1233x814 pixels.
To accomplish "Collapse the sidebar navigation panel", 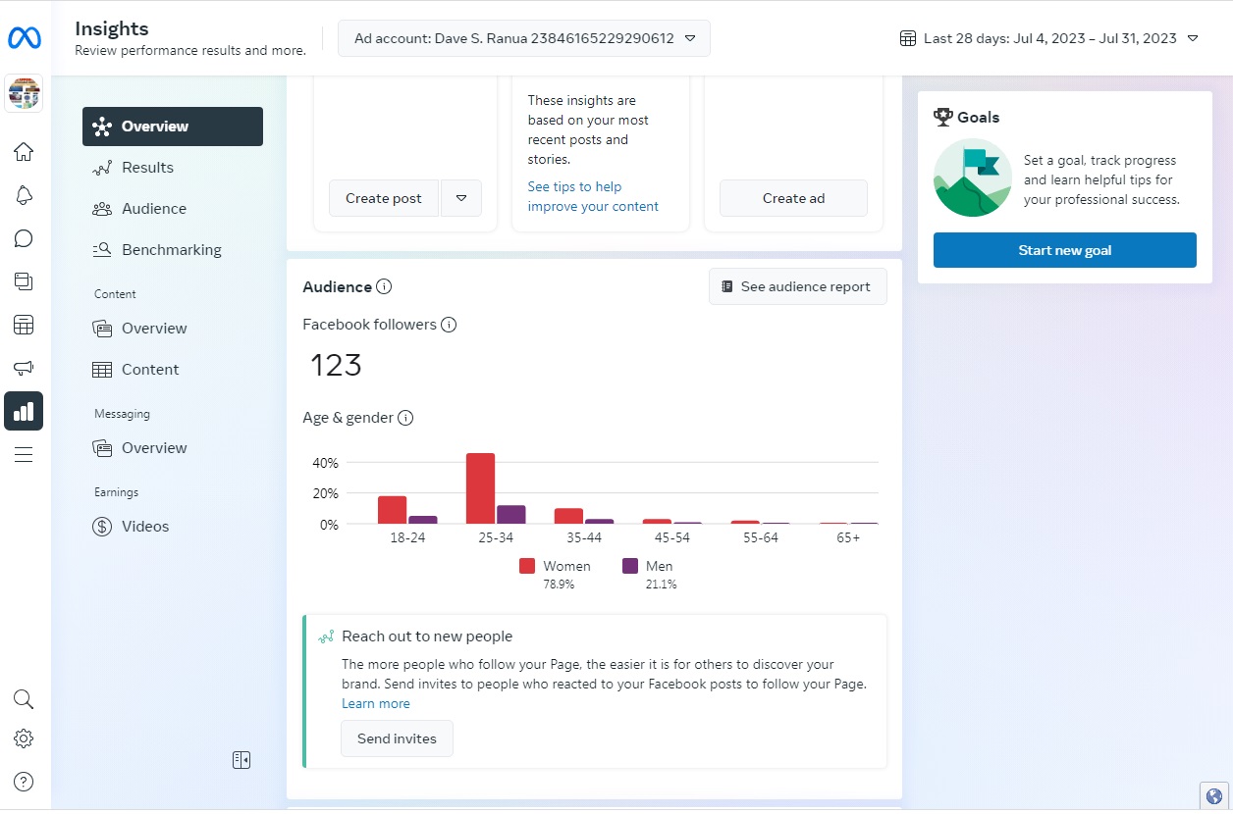I will 241,759.
